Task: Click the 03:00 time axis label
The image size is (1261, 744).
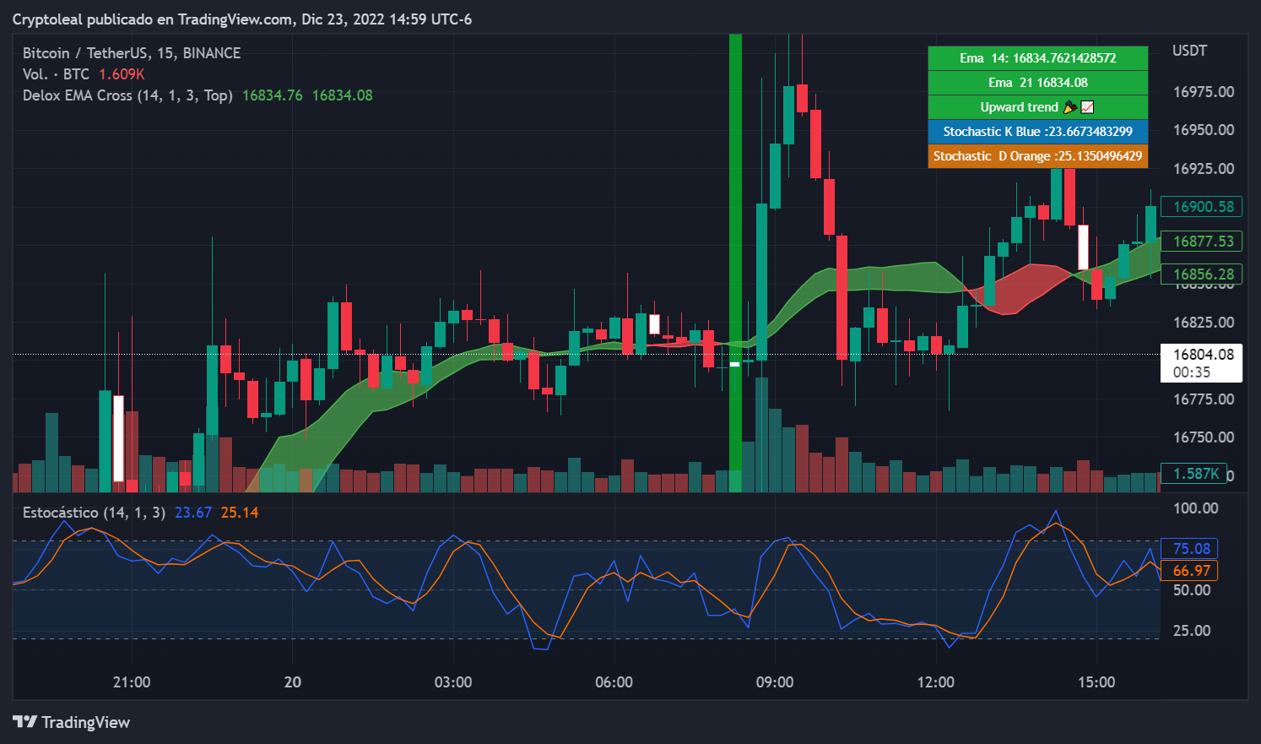Action: point(453,682)
